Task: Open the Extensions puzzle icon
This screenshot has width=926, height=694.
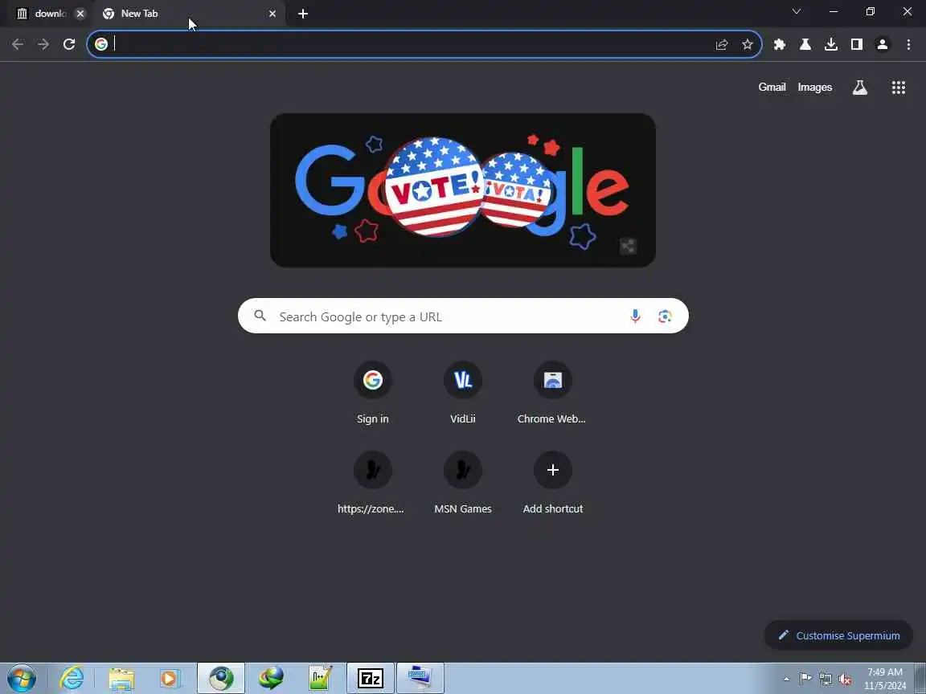Action: [x=780, y=44]
